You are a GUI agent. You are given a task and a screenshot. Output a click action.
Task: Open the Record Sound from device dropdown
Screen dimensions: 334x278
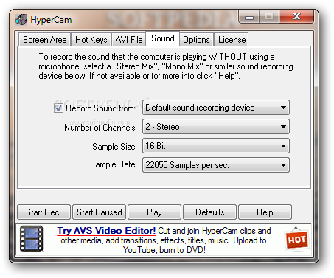tap(216, 108)
